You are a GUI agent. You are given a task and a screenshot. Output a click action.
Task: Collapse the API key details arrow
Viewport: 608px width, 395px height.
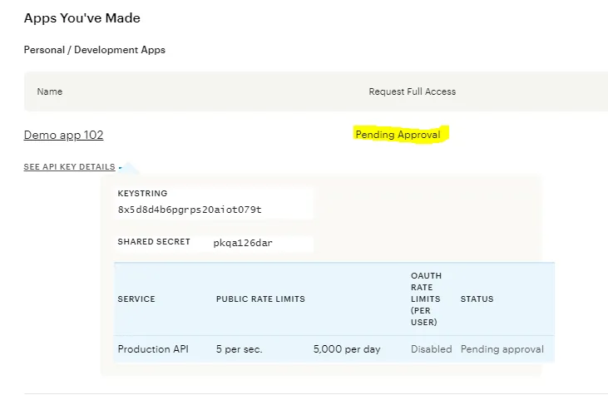pyautogui.click(x=121, y=167)
